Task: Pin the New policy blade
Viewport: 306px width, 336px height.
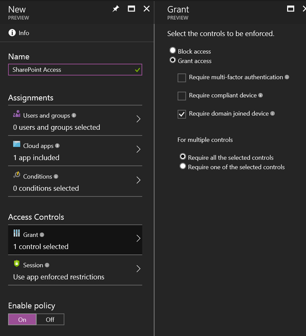Action: [x=116, y=9]
